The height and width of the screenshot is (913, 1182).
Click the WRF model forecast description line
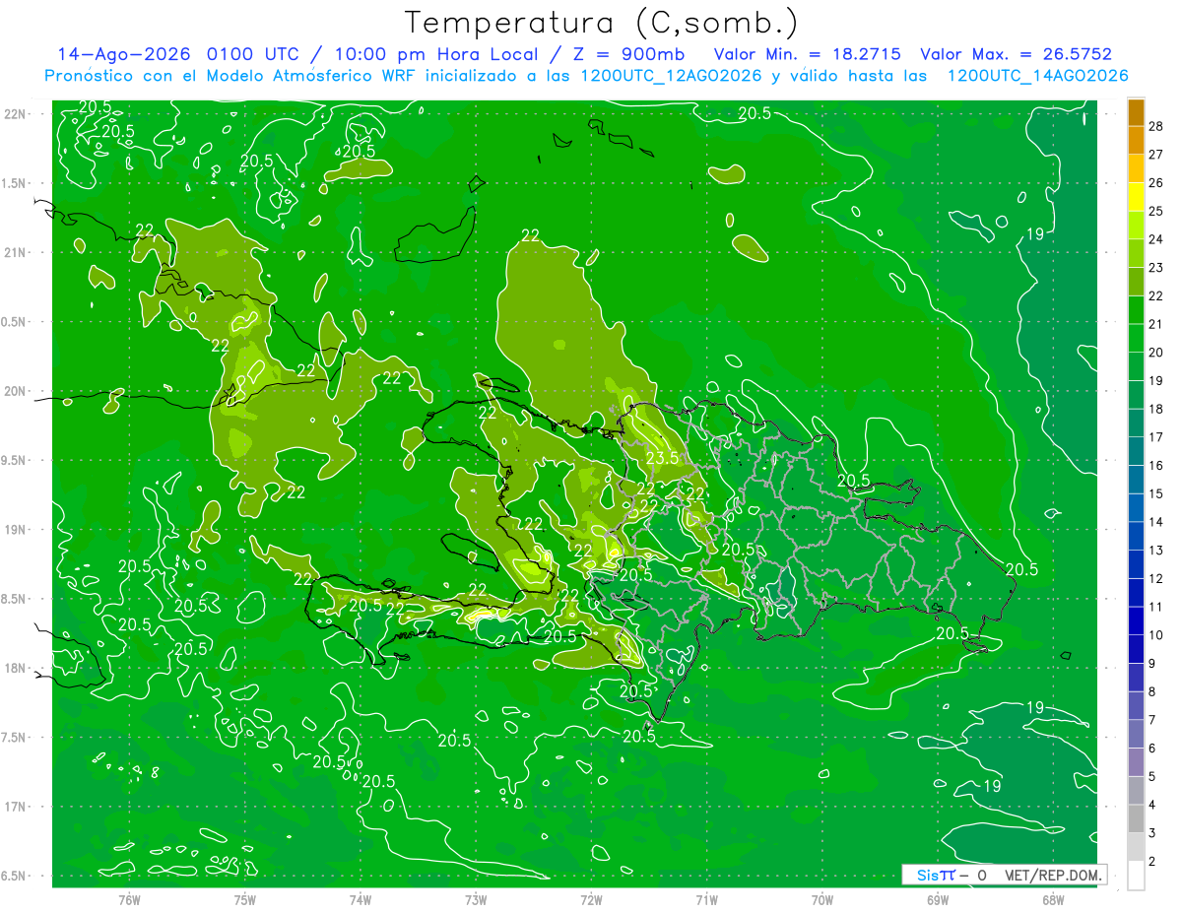coord(586,76)
